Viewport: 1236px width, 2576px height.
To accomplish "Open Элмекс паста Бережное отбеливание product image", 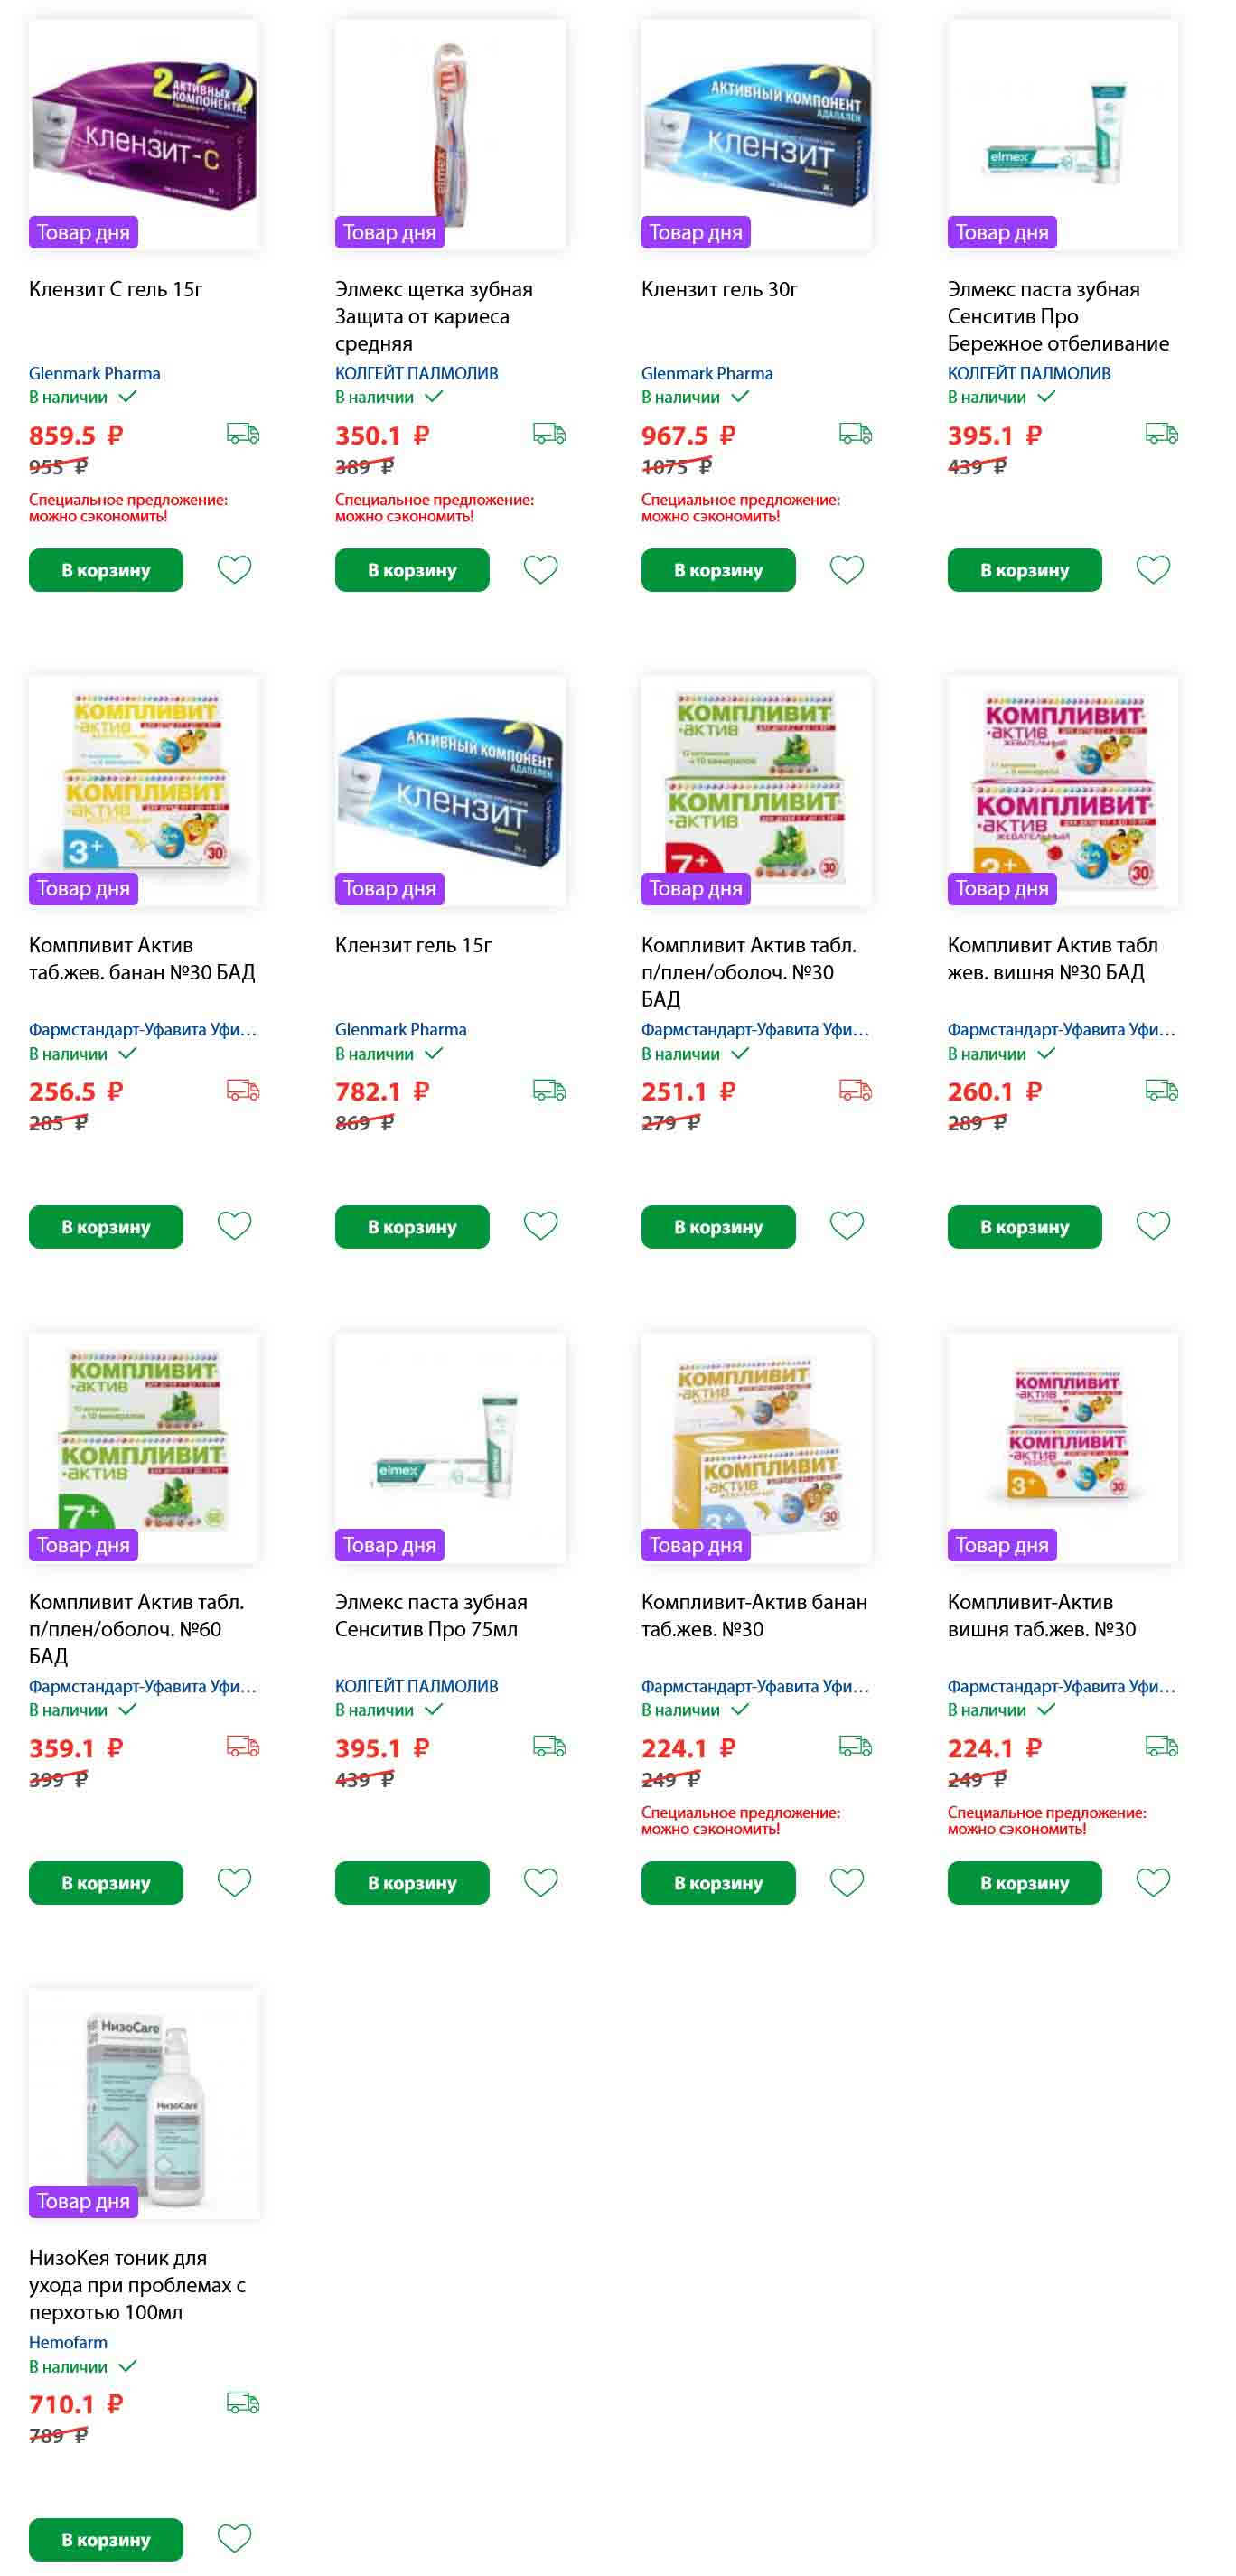I will pos(1062,135).
